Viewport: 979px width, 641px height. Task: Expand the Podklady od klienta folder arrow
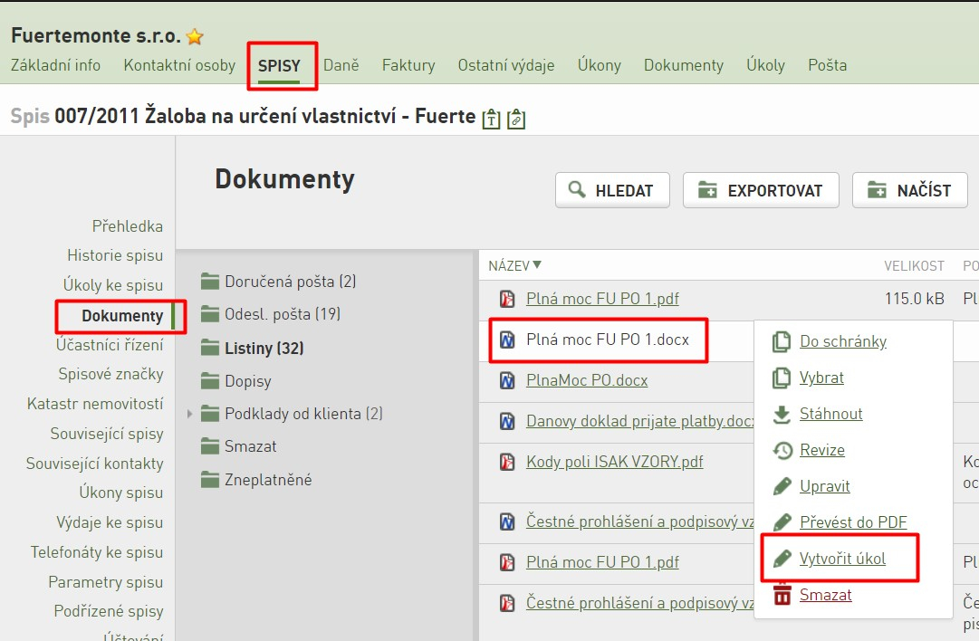point(190,413)
